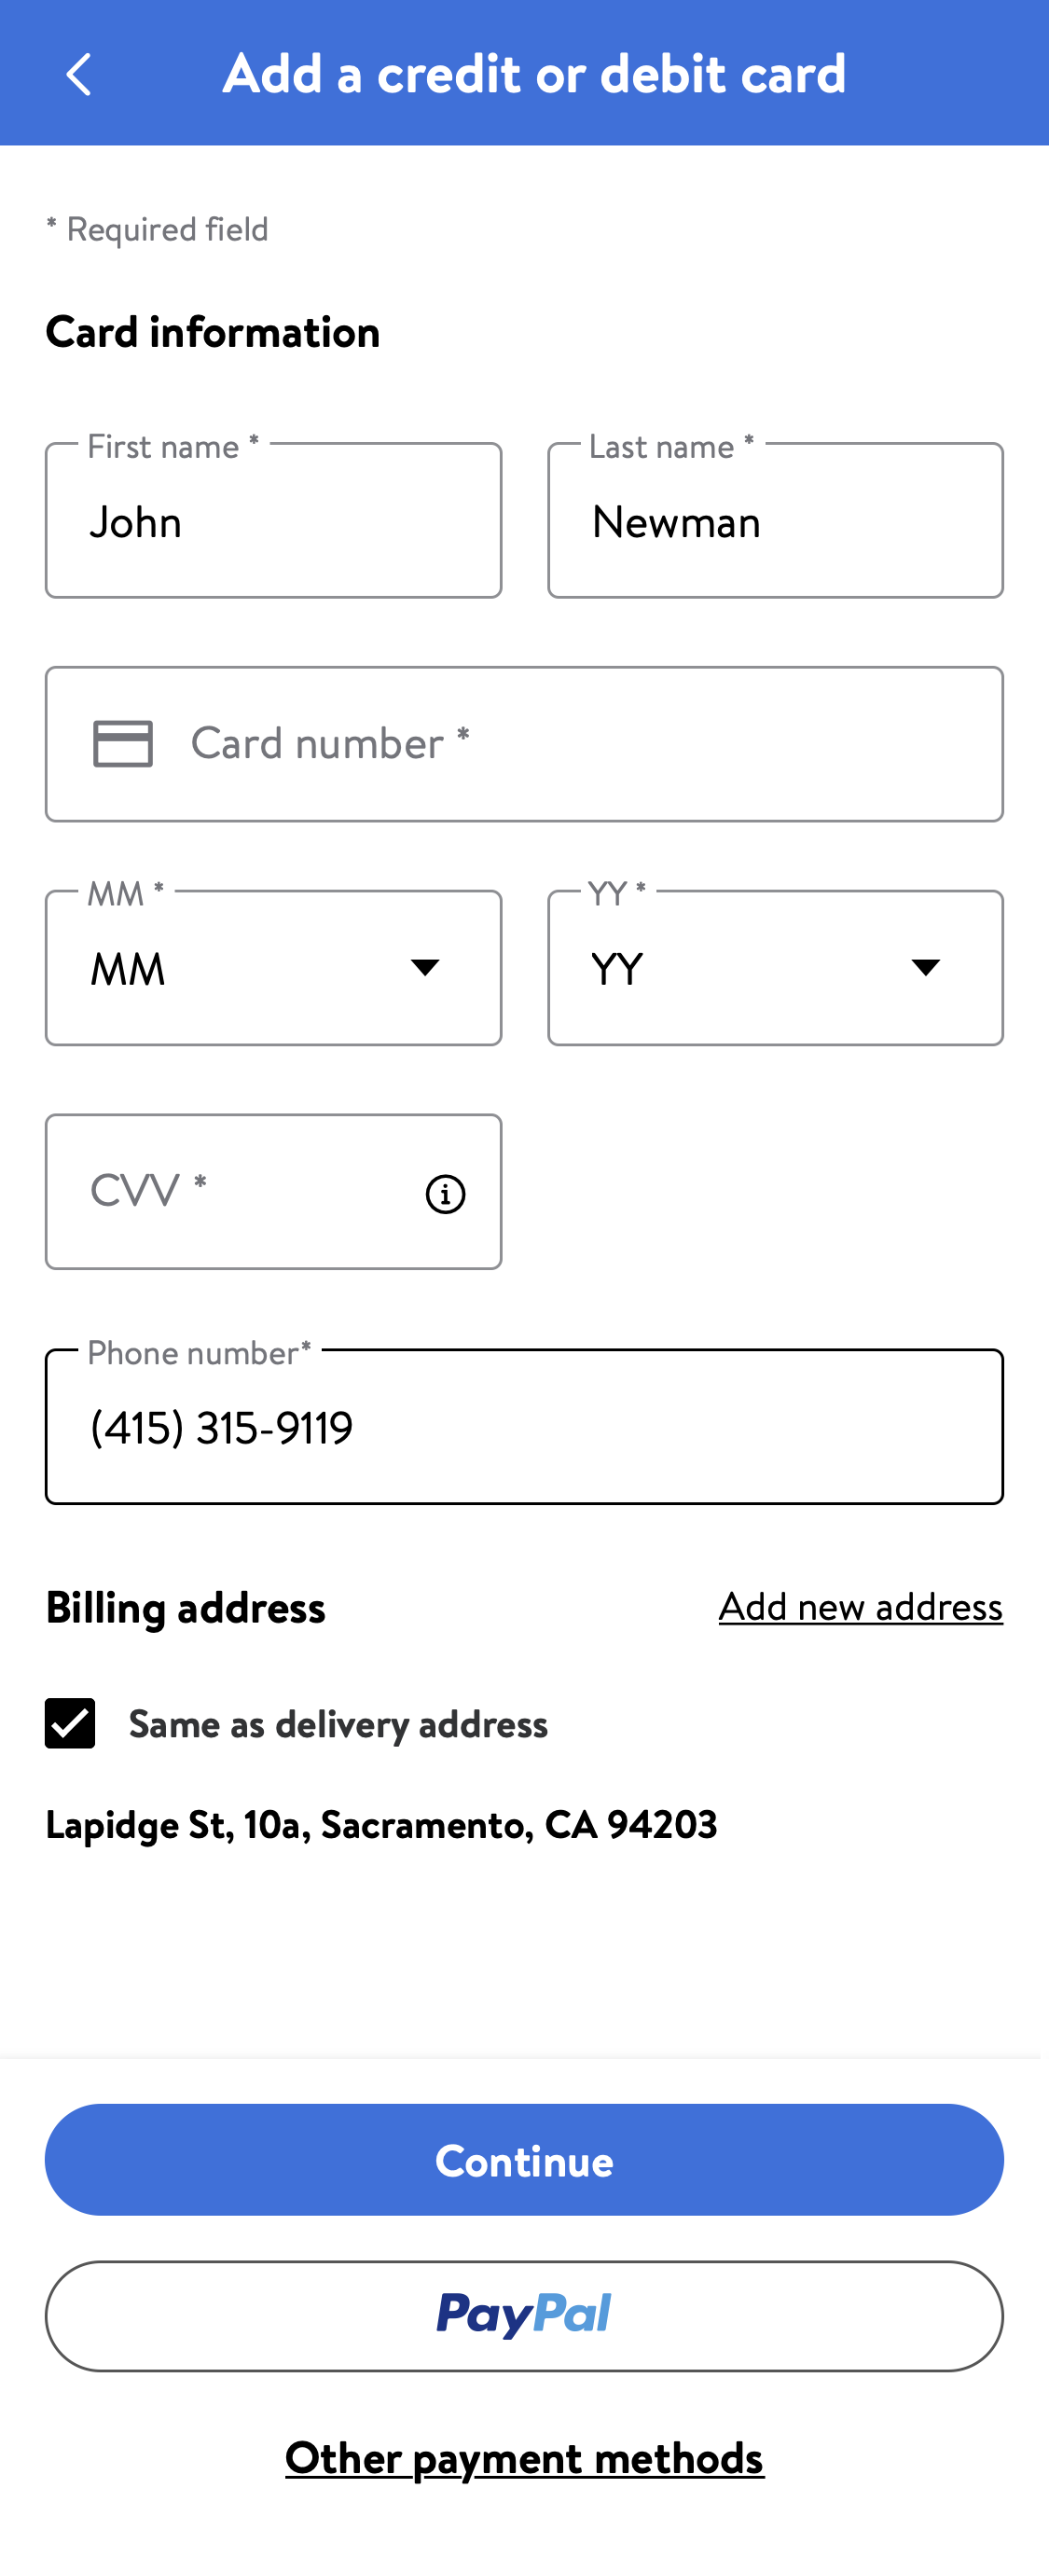Click the back arrow to return
Image resolution: width=1049 pixels, height=2557 pixels.
[78, 74]
